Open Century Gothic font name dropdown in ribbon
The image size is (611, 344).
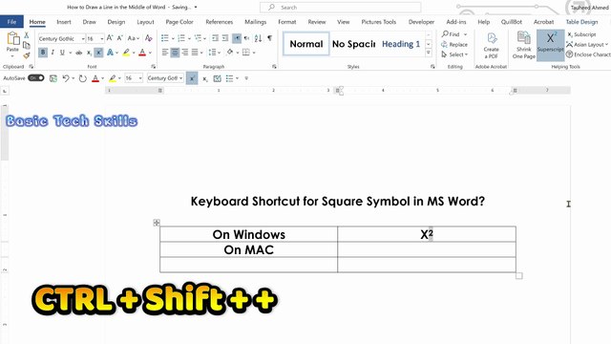pos(83,38)
